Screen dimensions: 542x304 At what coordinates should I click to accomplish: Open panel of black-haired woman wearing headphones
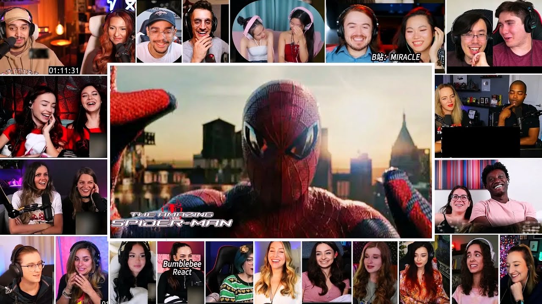[133, 272]
